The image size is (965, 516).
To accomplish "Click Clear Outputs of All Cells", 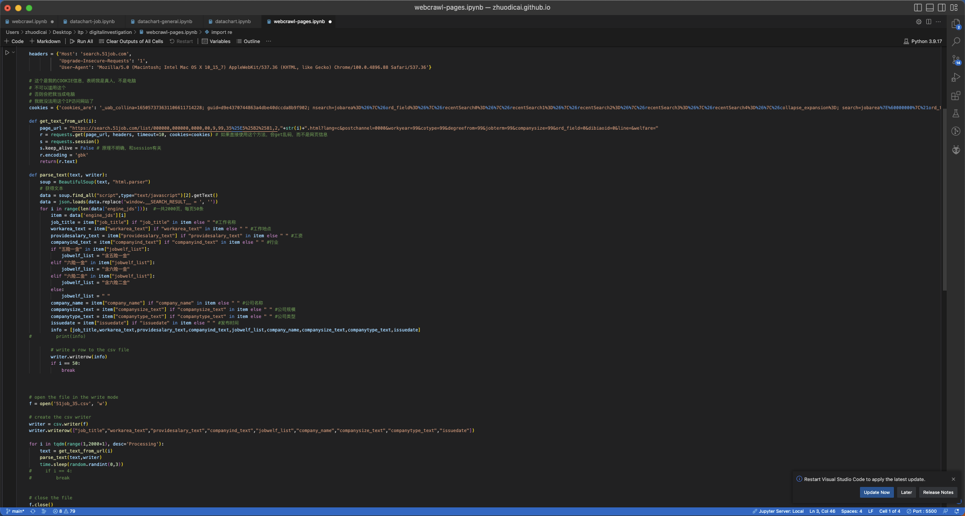I will tap(131, 41).
